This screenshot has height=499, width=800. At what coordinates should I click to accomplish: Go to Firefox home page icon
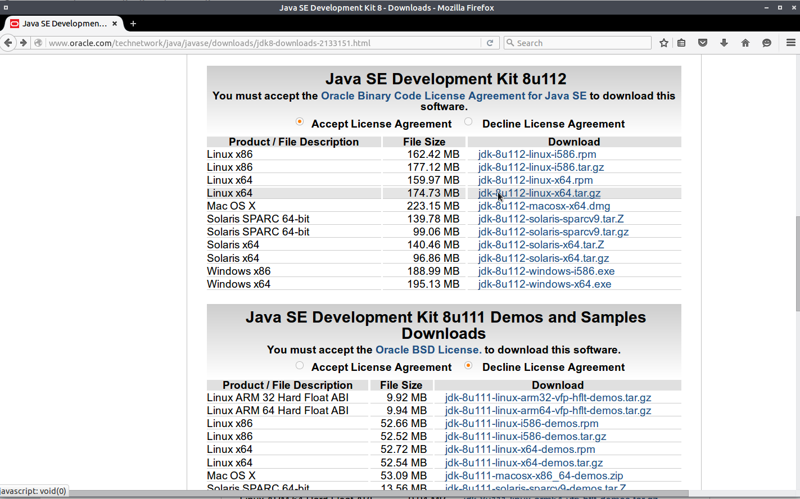click(745, 43)
